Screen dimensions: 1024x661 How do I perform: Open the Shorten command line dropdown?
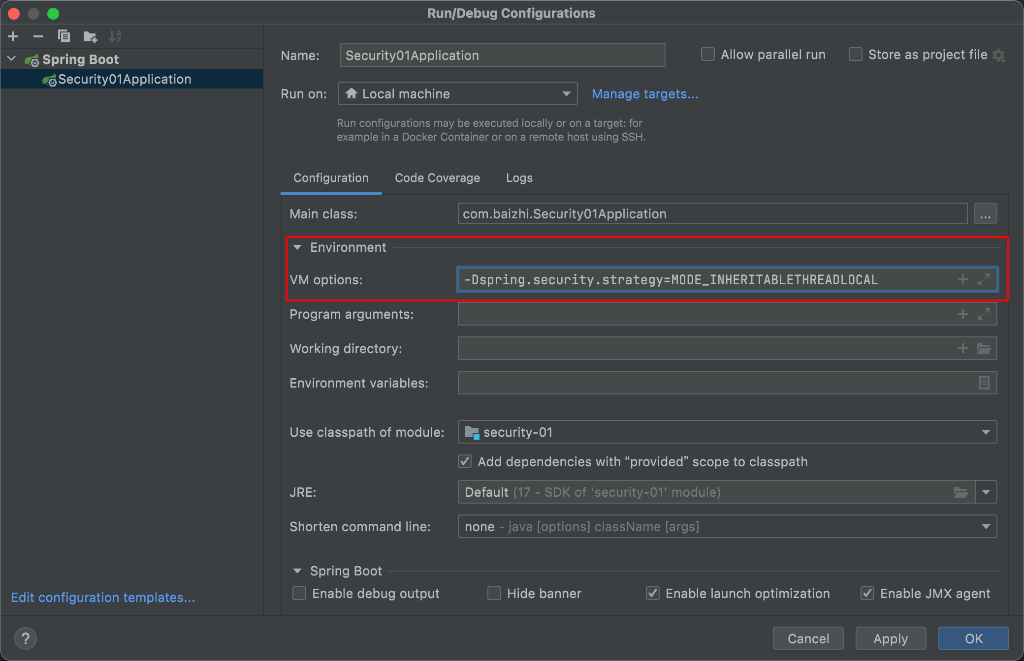pyautogui.click(x=727, y=527)
